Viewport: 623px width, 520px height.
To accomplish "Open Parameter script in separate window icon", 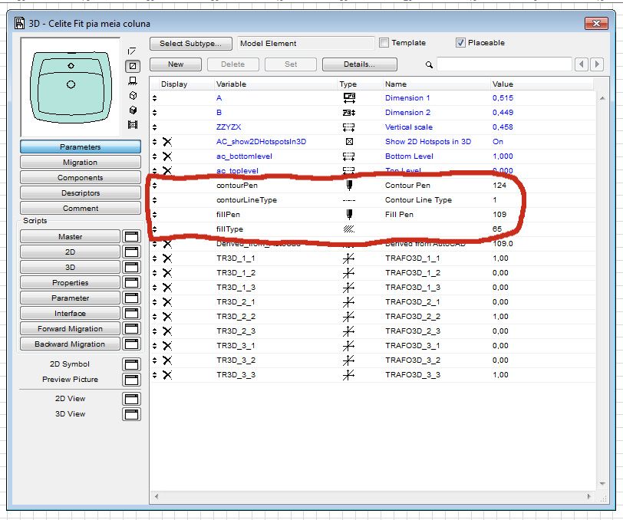I will point(131,298).
